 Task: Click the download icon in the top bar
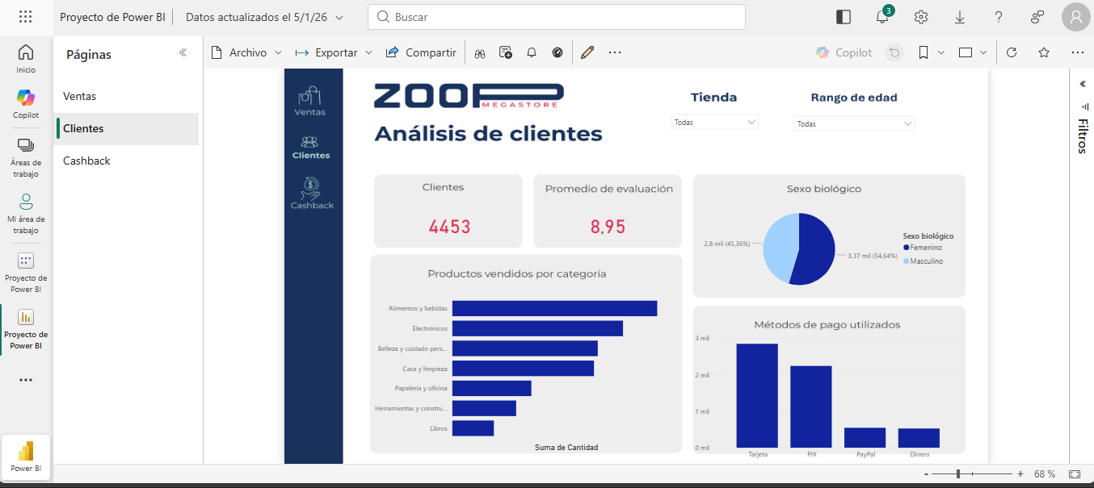point(959,16)
